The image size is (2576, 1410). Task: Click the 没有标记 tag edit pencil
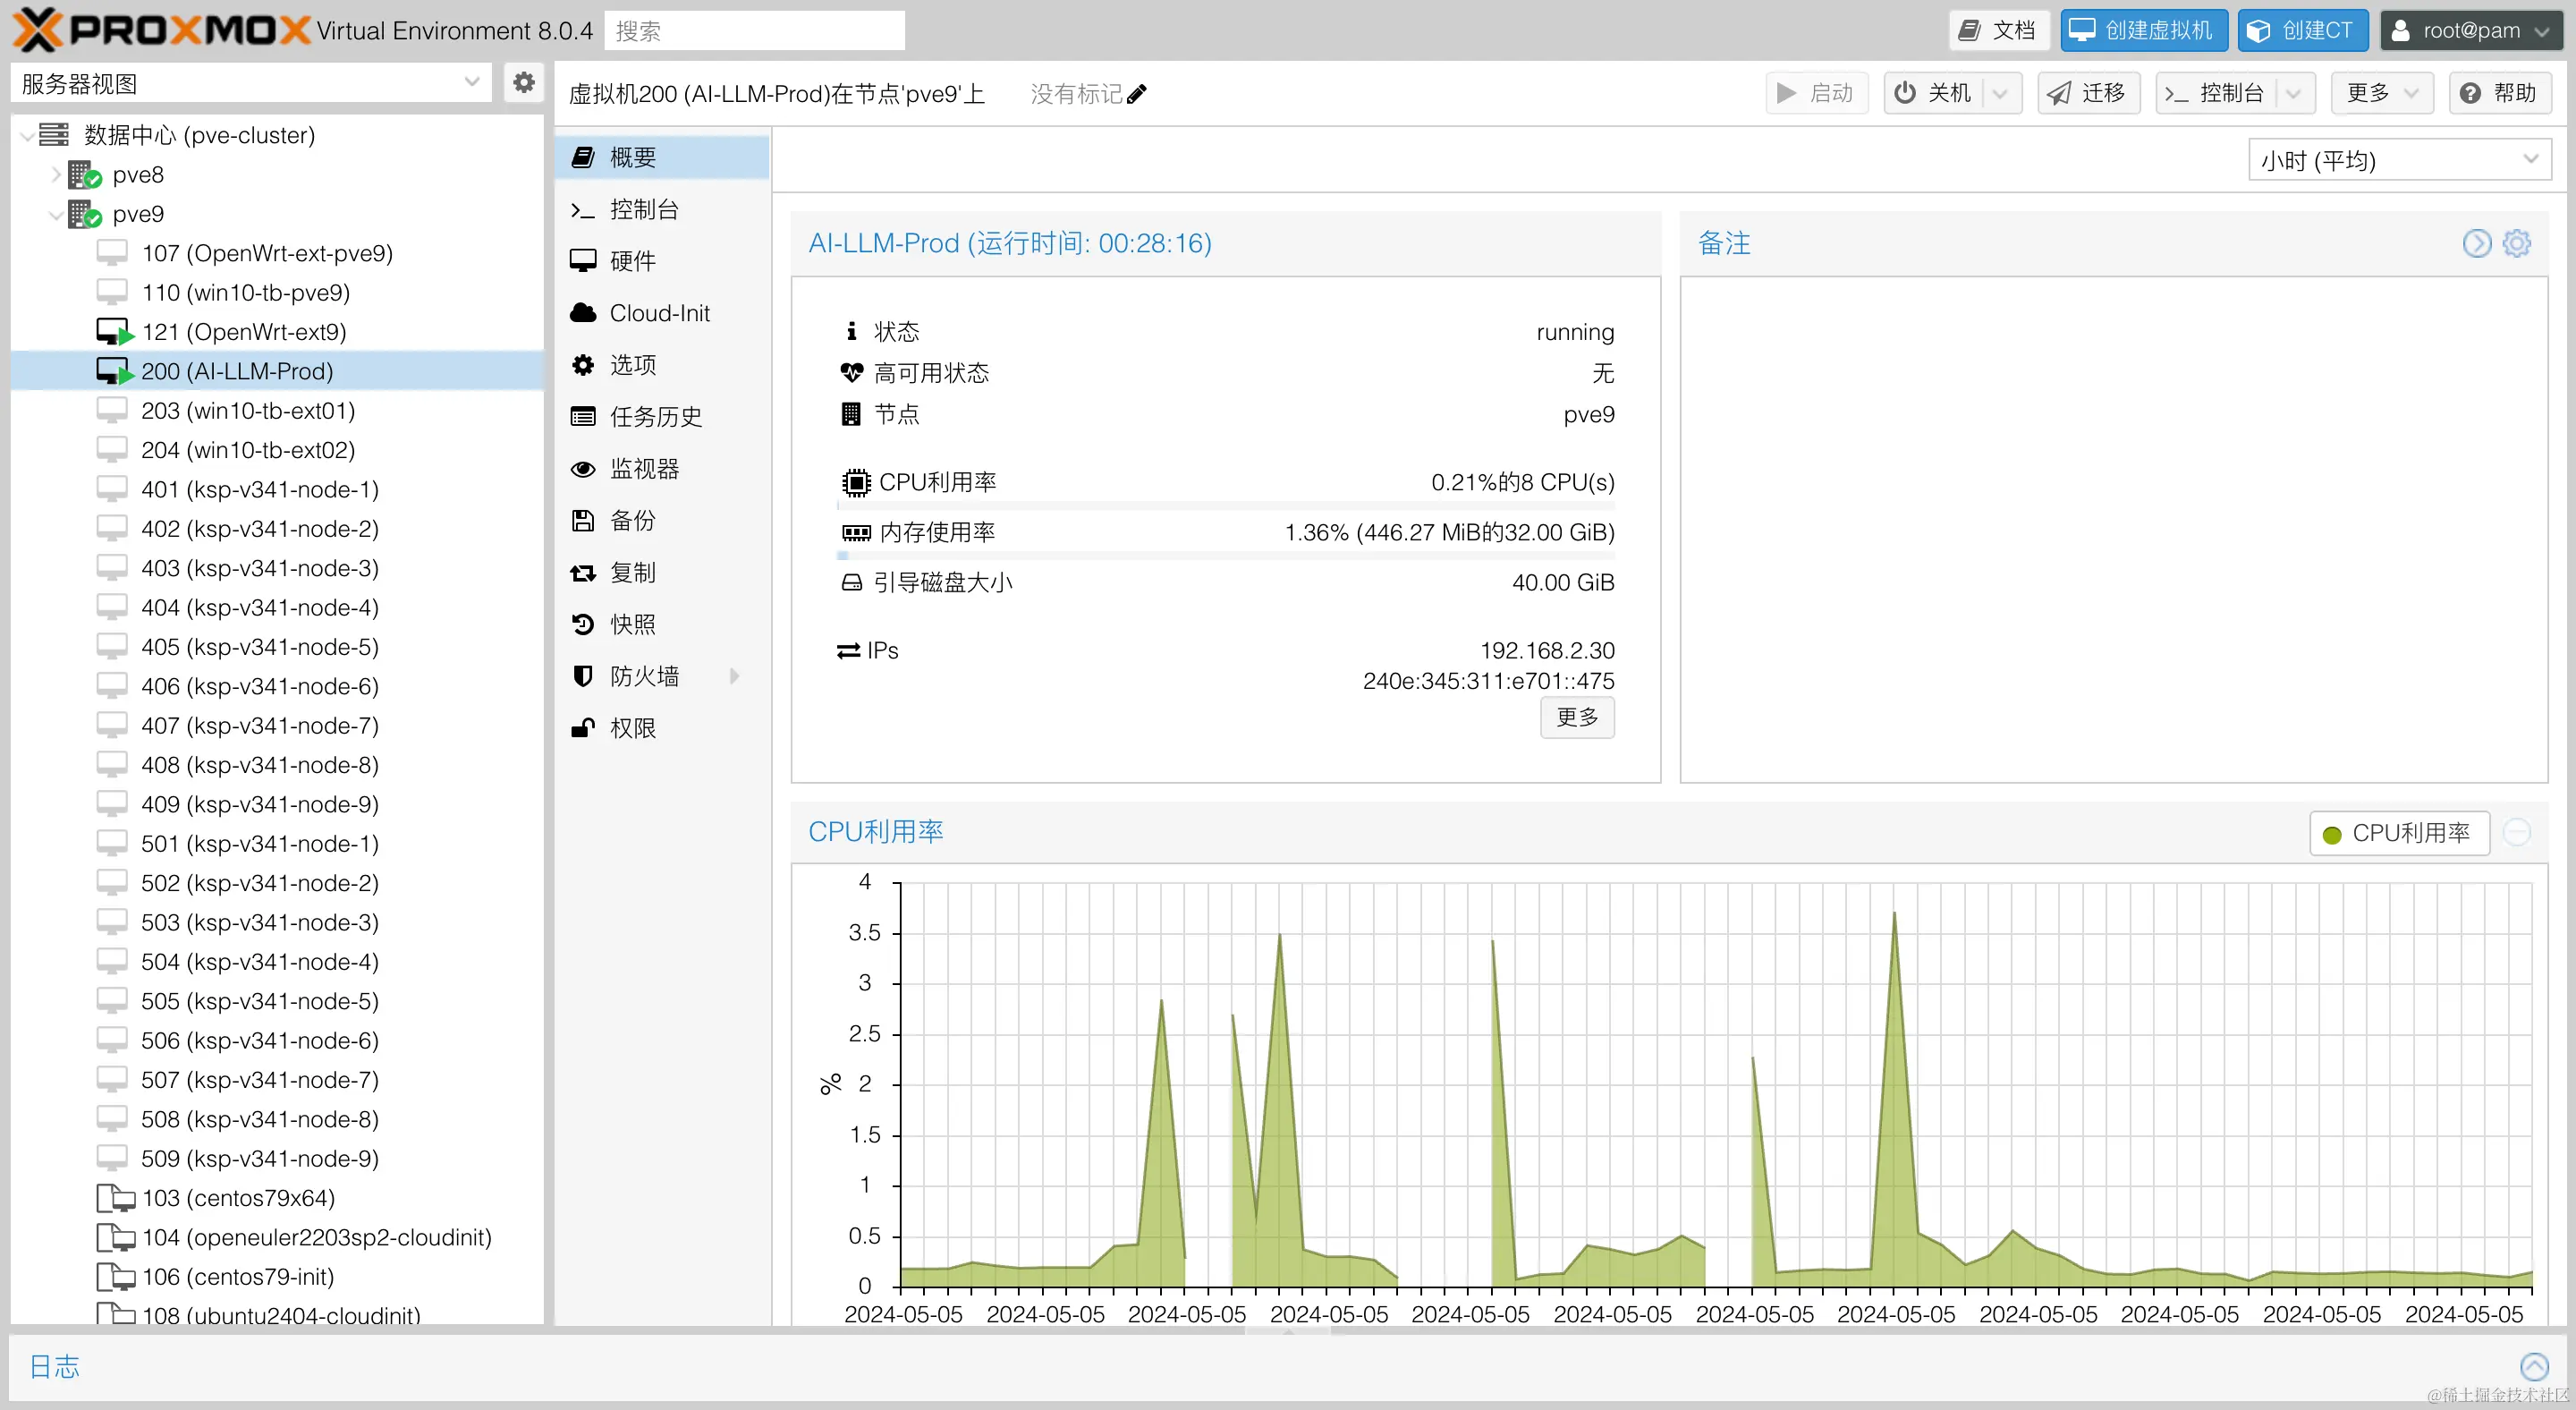coord(1138,93)
